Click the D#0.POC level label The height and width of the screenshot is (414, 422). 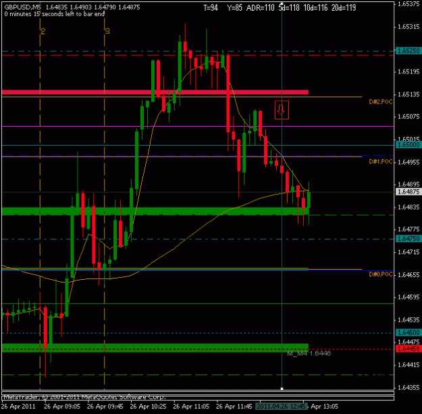click(381, 274)
